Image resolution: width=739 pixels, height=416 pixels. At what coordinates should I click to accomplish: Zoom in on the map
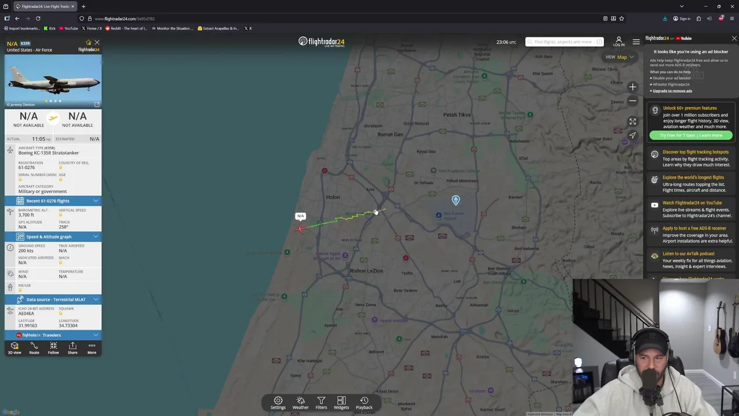tap(633, 87)
